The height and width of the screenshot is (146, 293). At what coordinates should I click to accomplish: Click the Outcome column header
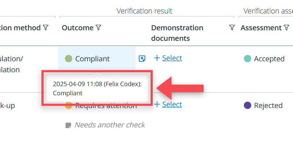point(77,28)
